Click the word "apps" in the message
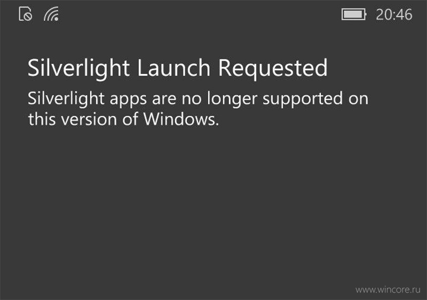 (x=128, y=100)
